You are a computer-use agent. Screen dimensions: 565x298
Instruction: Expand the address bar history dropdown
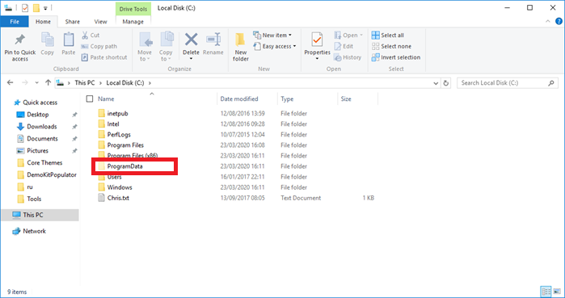pyautogui.click(x=436, y=83)
